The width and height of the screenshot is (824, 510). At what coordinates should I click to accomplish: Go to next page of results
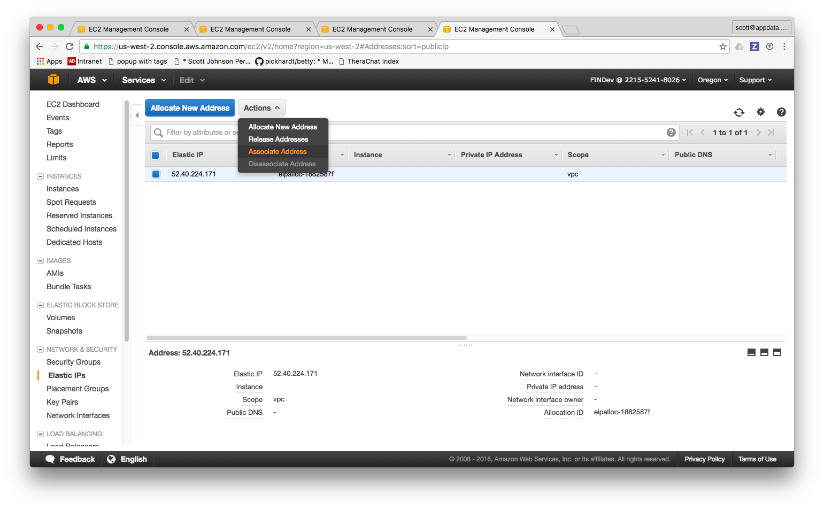point(758,133)
